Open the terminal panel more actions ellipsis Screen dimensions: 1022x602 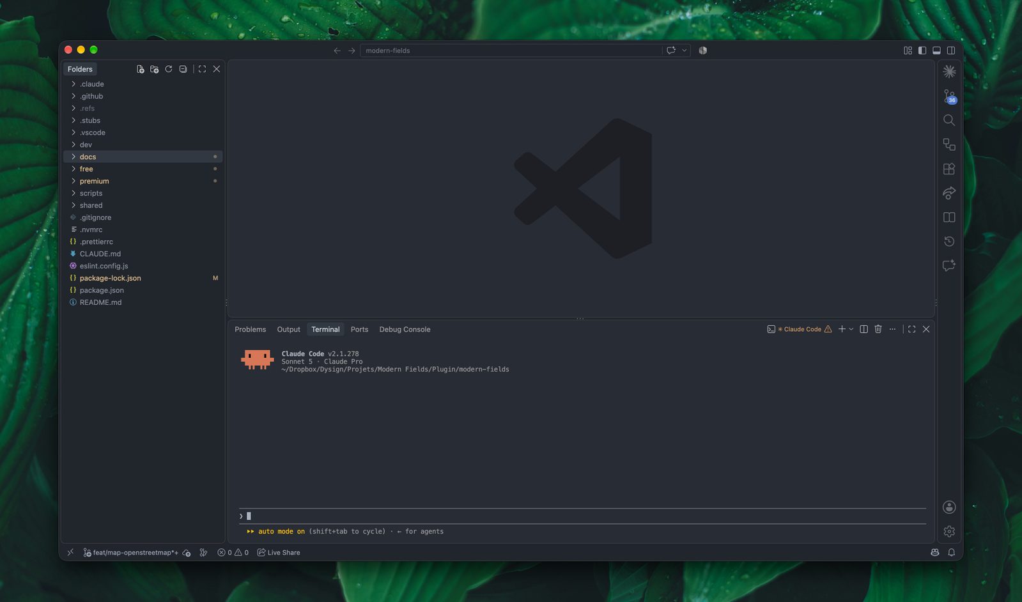click(x=892, y=329)
